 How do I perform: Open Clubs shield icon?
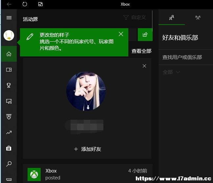click(x=9, y=116)
